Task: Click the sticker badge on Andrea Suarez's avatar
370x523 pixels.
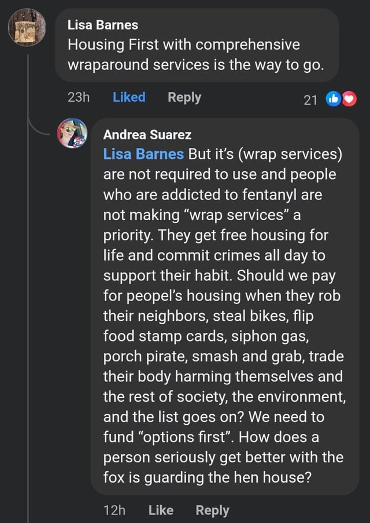Action: coord(79,142)
